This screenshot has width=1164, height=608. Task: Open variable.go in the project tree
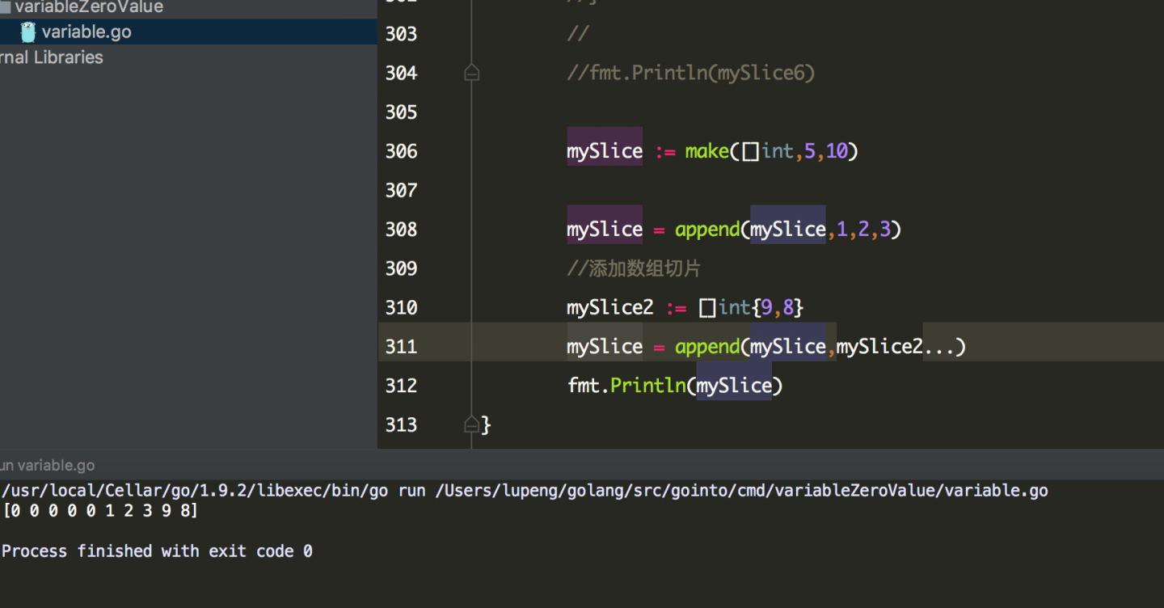tap(86, 32)
